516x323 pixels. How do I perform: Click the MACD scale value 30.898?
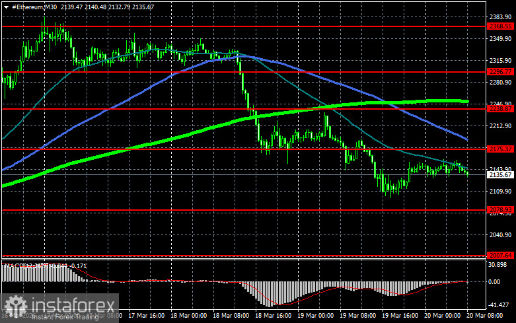coord(499,265)
